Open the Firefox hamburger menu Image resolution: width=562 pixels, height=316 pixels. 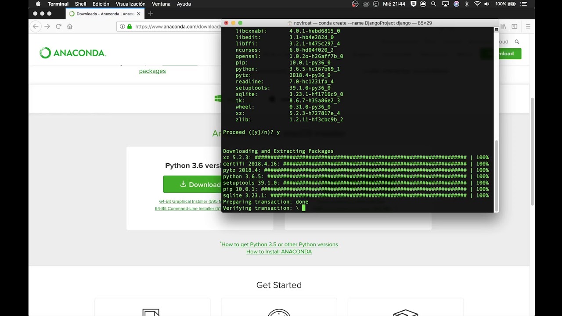(x=528, y=26)
